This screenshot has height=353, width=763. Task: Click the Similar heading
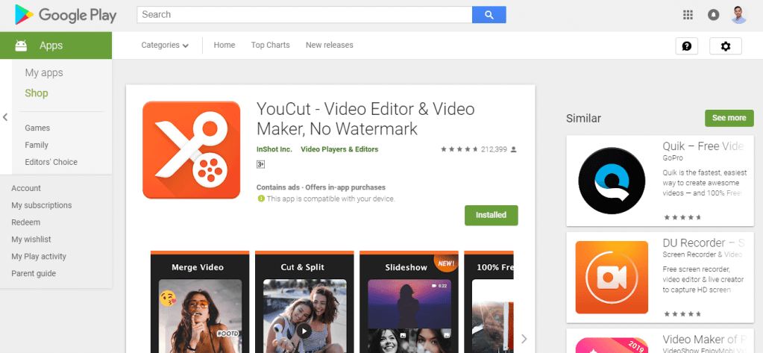[x=583, y=119]
